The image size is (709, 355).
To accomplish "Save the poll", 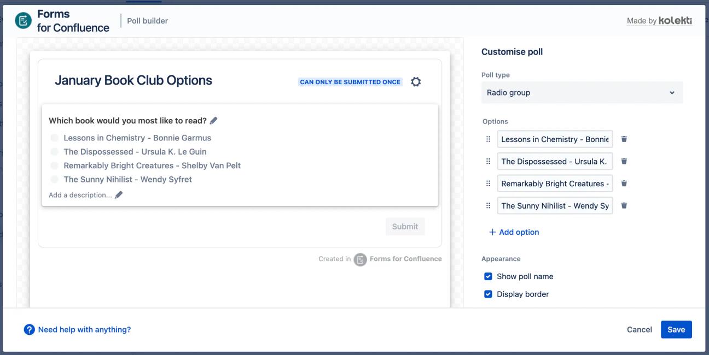I will tap(676, 329).
